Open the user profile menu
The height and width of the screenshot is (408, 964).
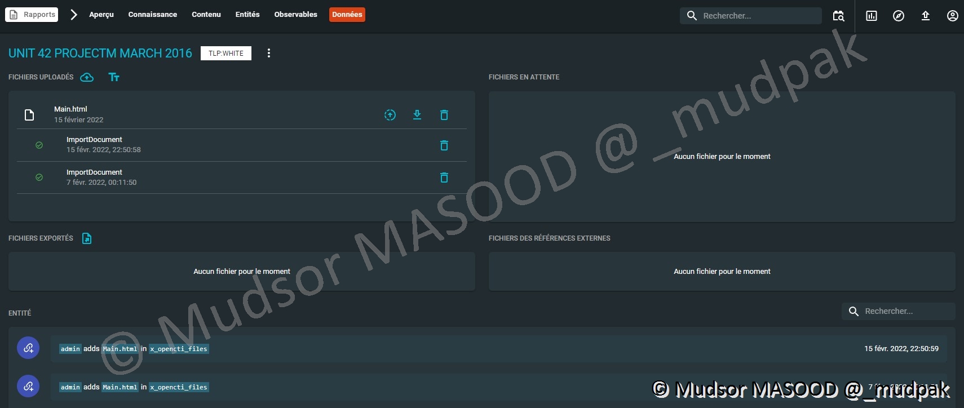[x=952, y=16]
